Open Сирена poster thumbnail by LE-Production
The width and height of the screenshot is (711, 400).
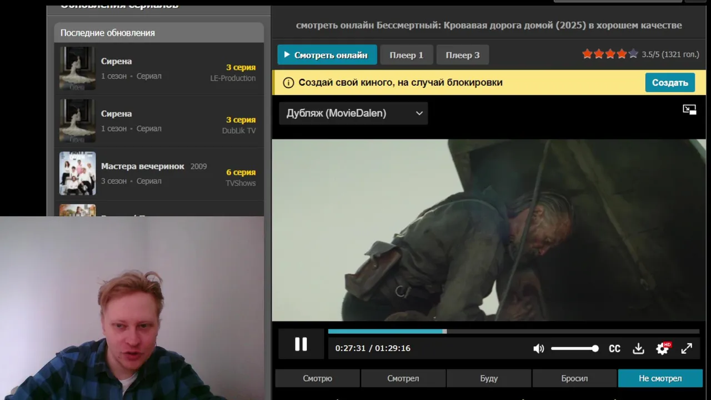(77, 68)
